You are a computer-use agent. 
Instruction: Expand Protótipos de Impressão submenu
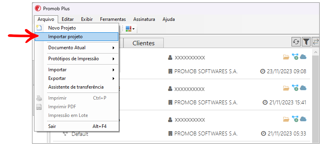coord(76,59)
